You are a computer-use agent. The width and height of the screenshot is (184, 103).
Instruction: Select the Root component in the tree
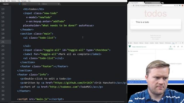pyautogui.click(x=132, y=55)
